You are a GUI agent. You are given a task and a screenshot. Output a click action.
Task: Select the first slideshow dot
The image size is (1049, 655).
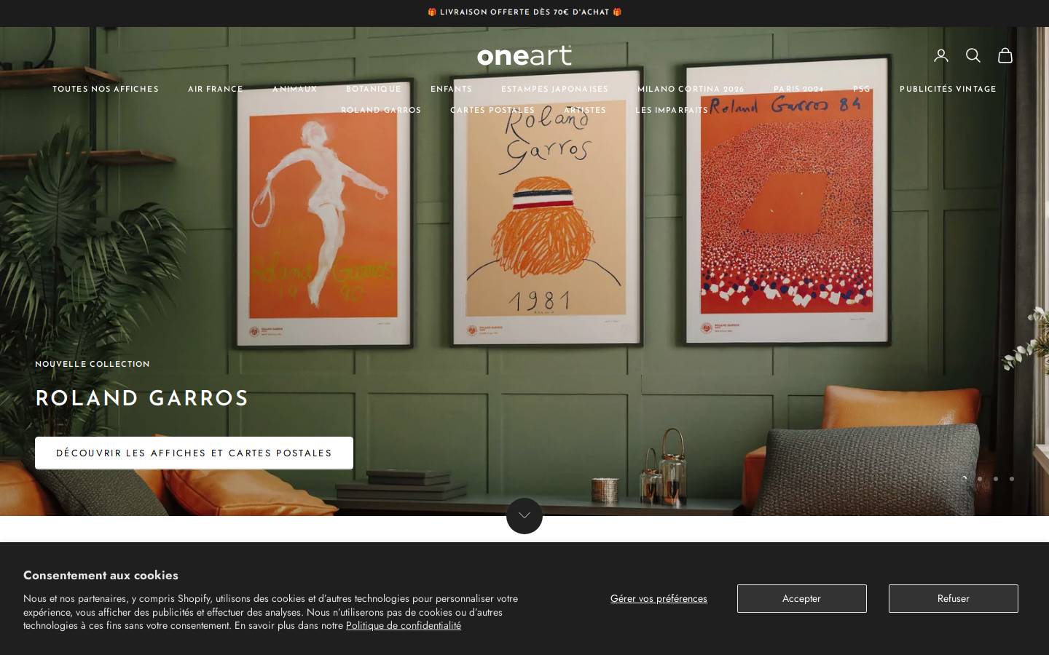point(964,479)
